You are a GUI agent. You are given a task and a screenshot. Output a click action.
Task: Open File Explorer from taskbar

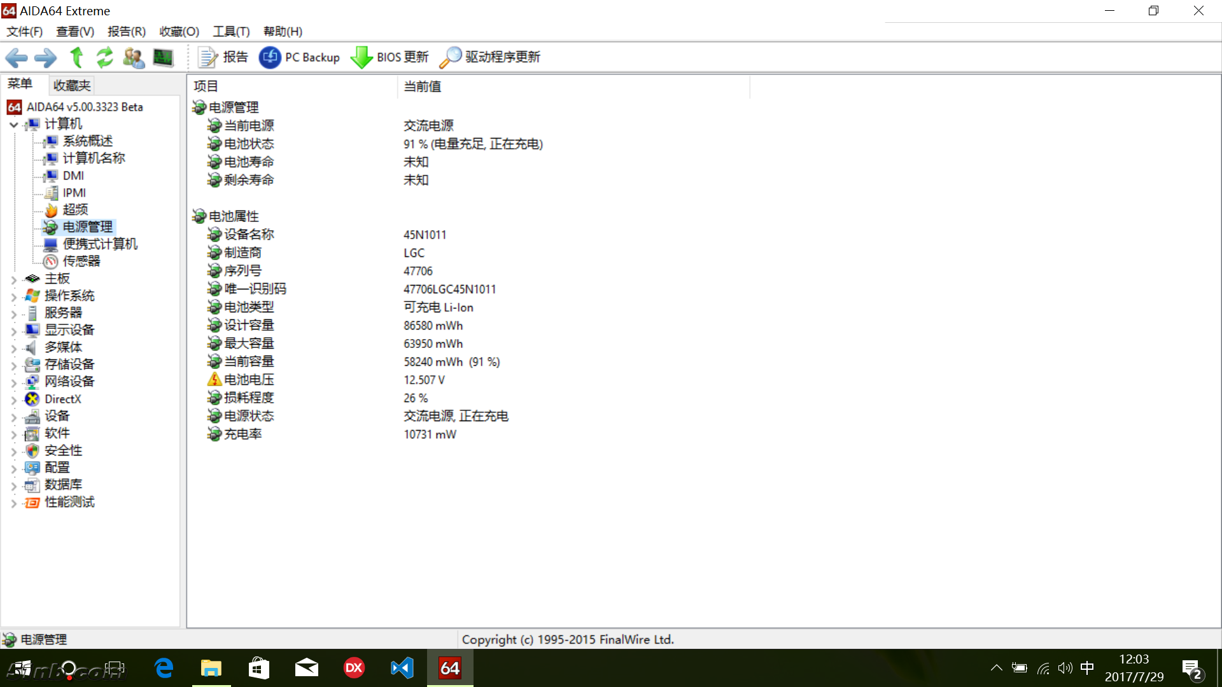pos(211,668)
